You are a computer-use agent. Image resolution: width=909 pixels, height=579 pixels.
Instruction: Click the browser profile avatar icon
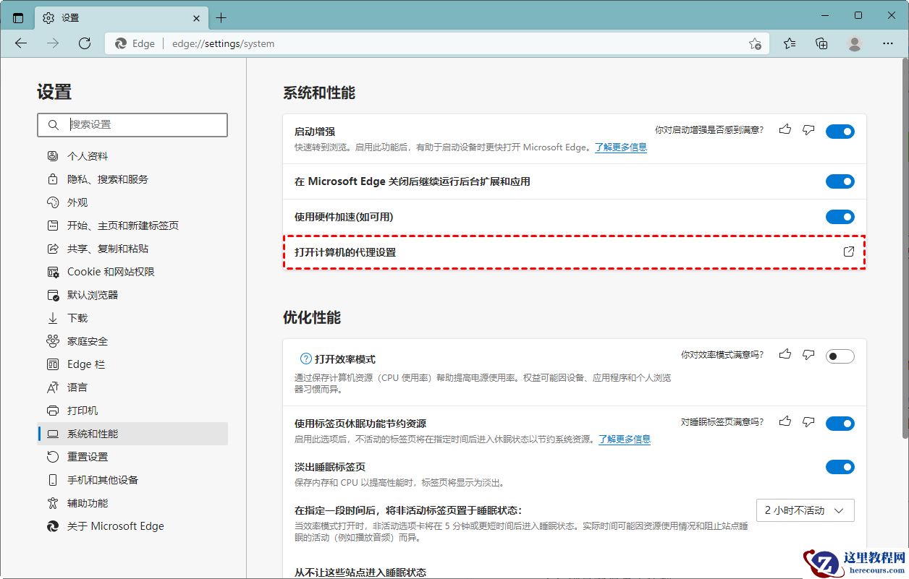coord(855,43)
